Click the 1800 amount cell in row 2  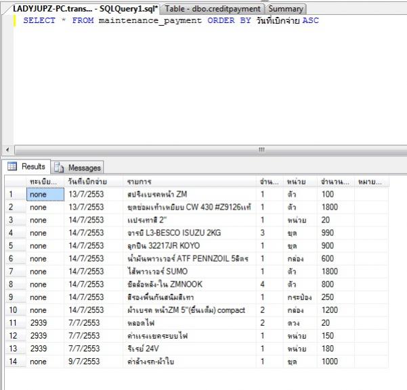pos(330,207)
